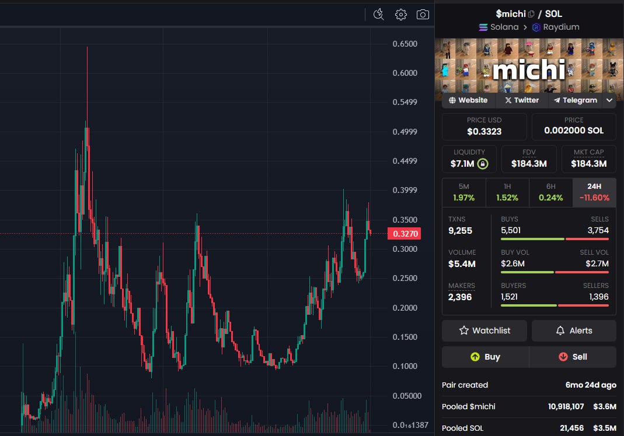
Task: Click the FDV $184.3M value
Action: (x=529, y=164)
